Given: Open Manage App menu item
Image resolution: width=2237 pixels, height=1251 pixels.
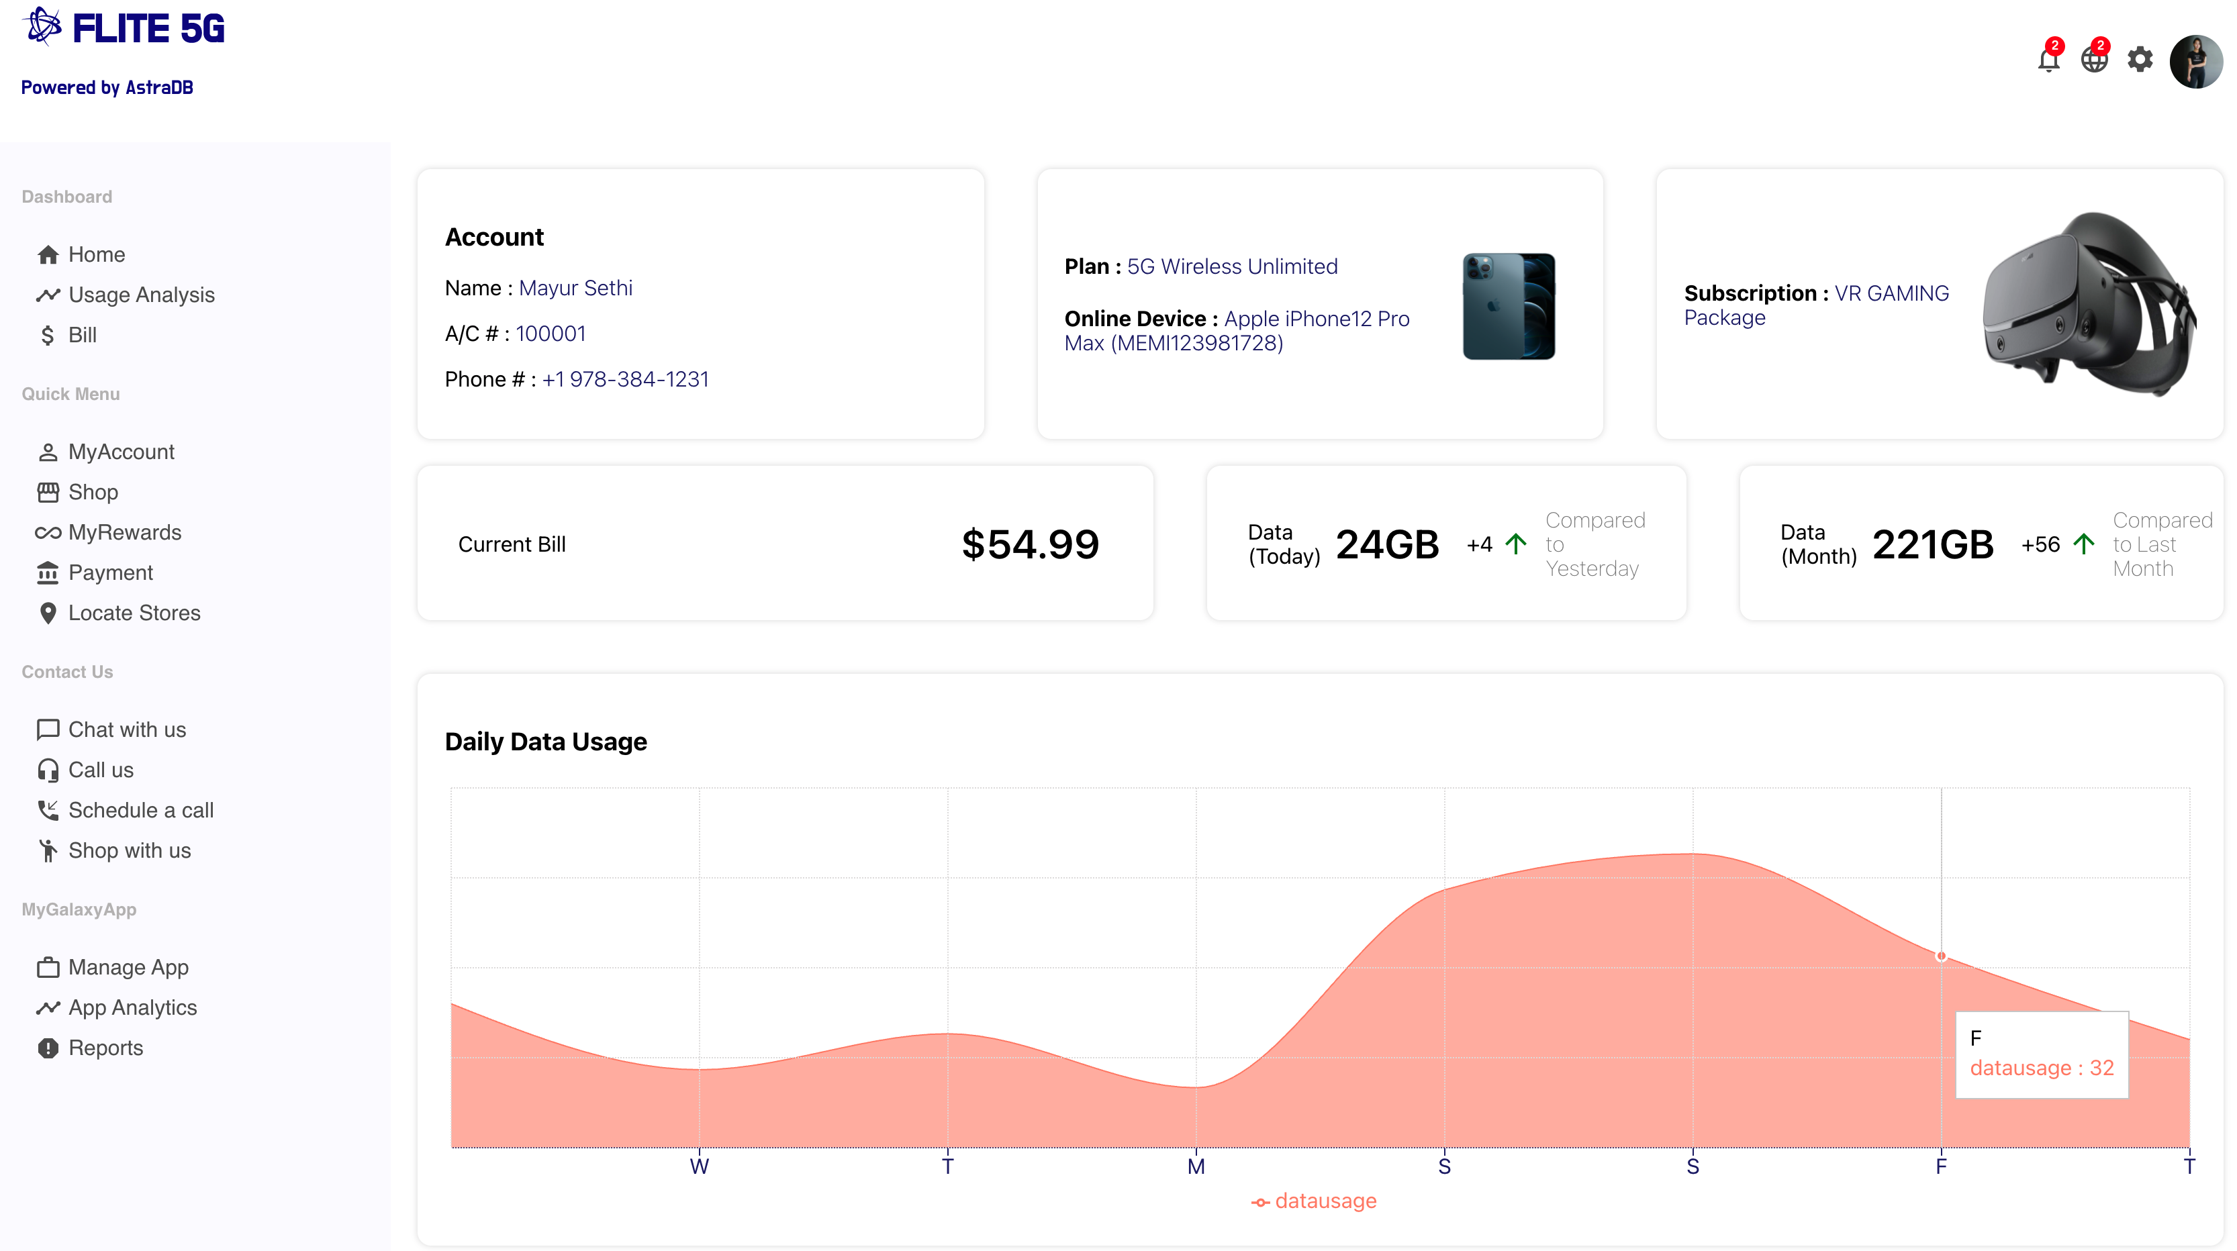Looking at the screenshot, I should tap(128, 967).
